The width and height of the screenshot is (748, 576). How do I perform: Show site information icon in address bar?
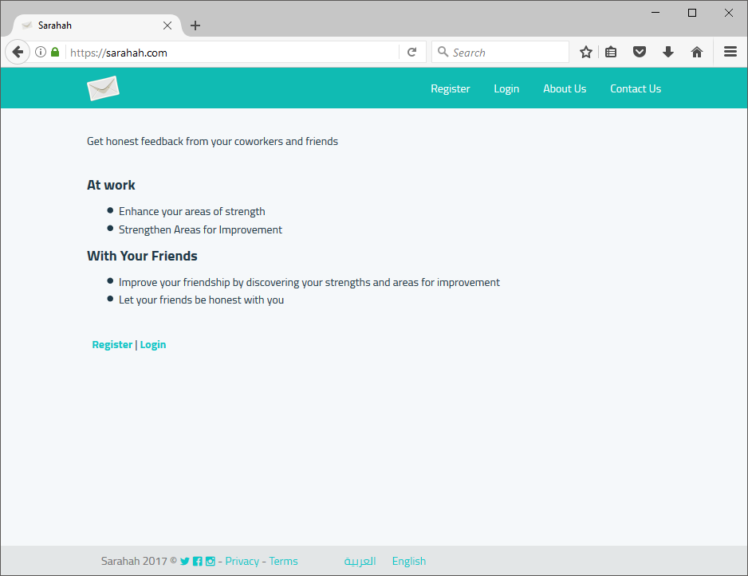click(41, 53)
